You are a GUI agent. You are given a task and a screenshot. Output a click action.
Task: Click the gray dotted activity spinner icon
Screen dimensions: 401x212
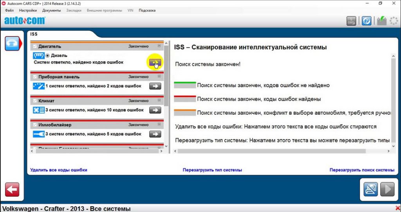click(x=394, y=21)
